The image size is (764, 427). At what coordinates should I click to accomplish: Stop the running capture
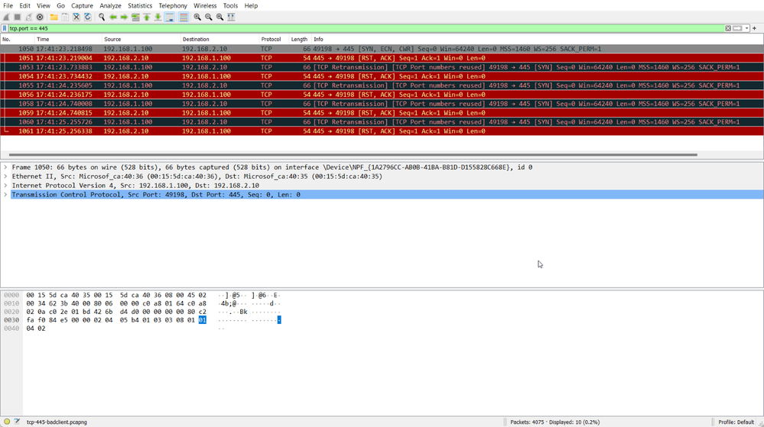(x=18, y=17)
